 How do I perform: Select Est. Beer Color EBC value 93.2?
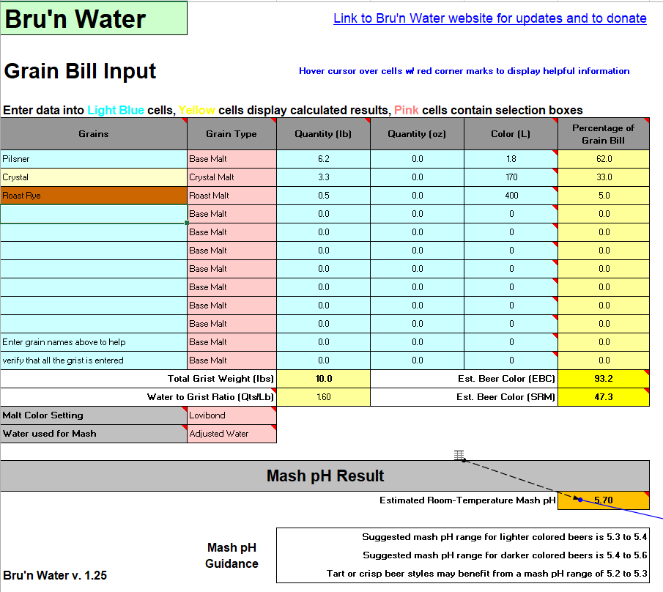[604, 379]
